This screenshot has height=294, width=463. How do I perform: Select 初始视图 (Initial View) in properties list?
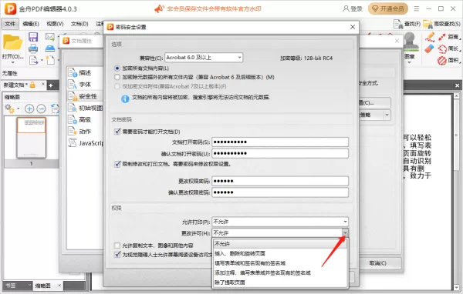pos(85,108)
